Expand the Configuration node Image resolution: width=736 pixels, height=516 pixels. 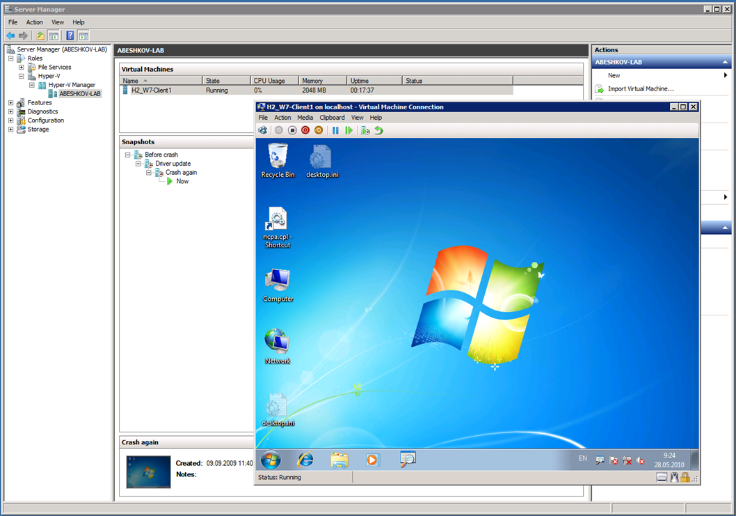point(11,120)
